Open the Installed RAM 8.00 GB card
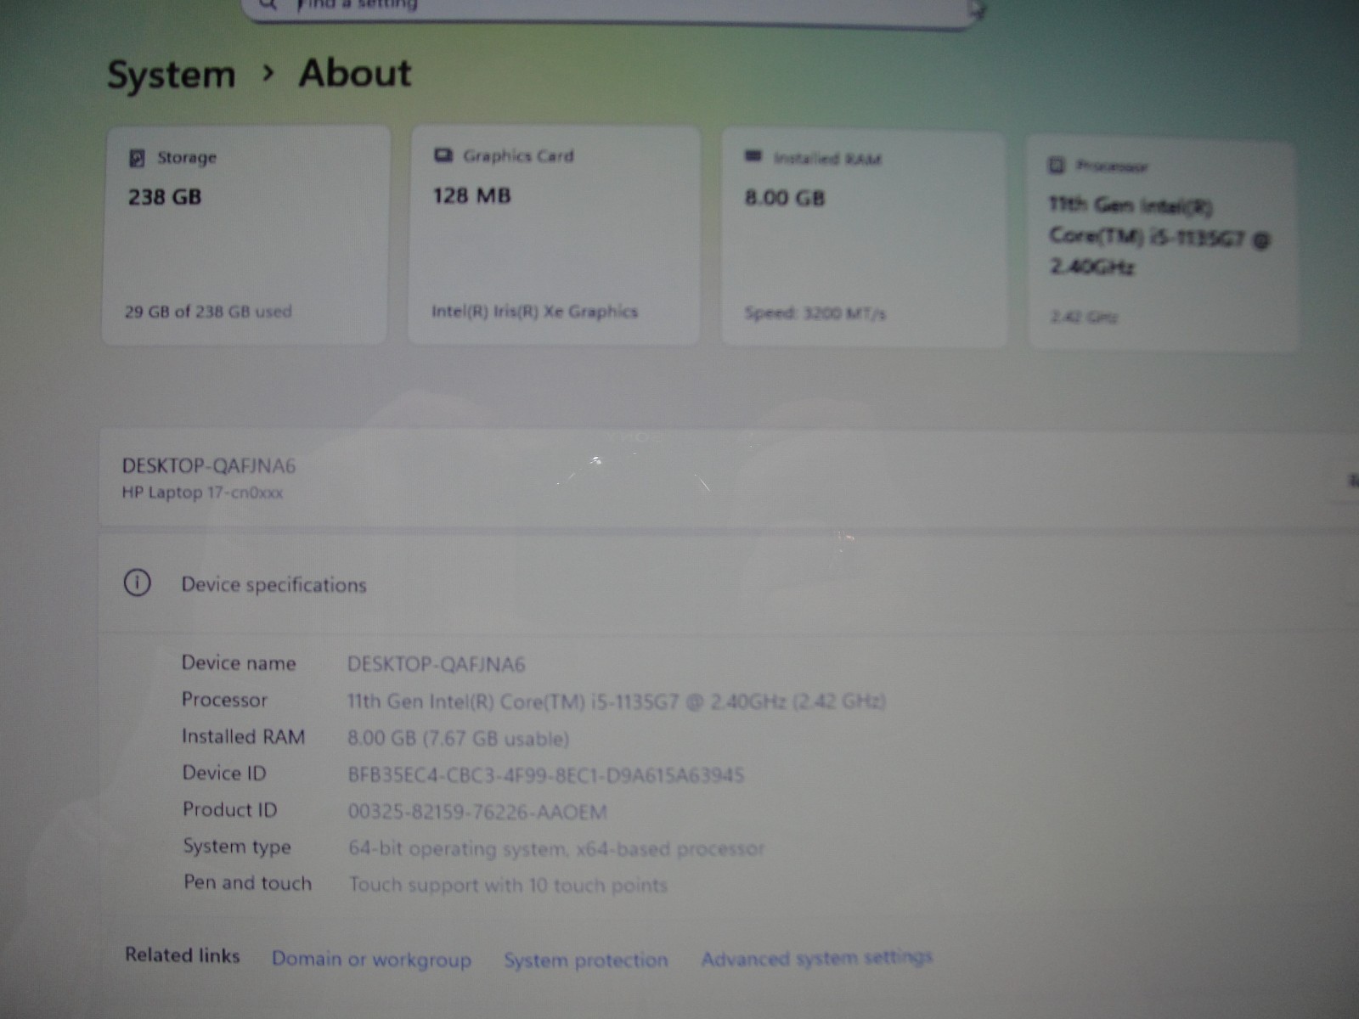The height and width of the screenshot is (1019, 1359). (x=864, y=239)
